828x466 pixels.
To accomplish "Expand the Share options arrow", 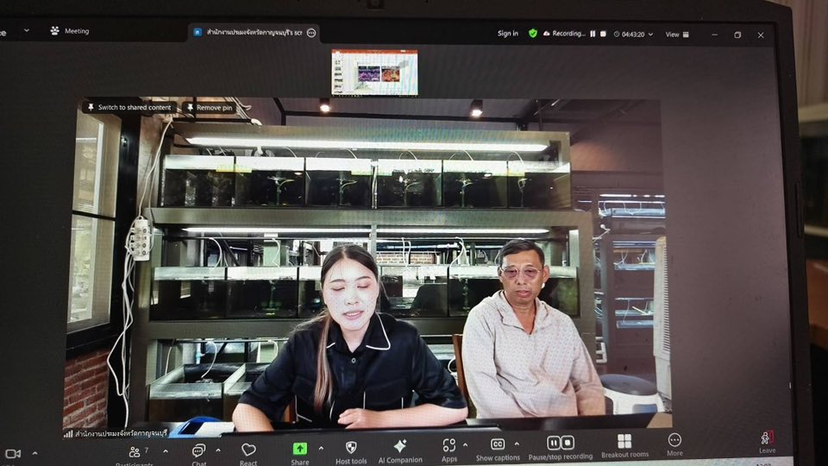I will click(321, 449).
